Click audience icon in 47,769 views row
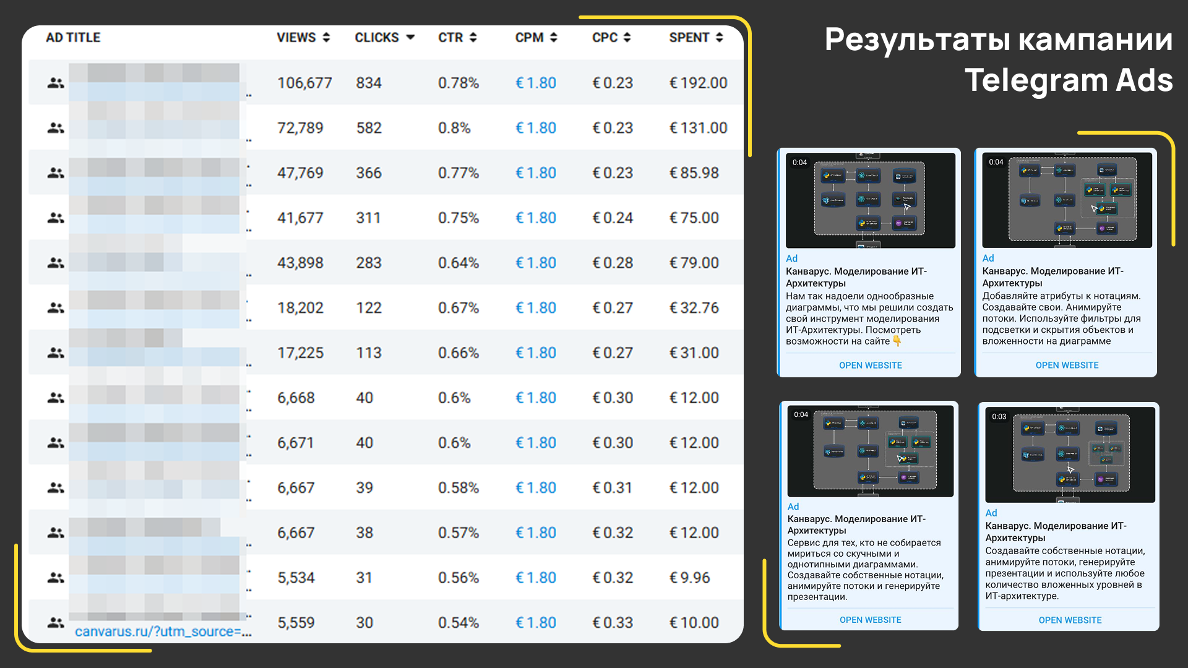 tap(56, 173)
